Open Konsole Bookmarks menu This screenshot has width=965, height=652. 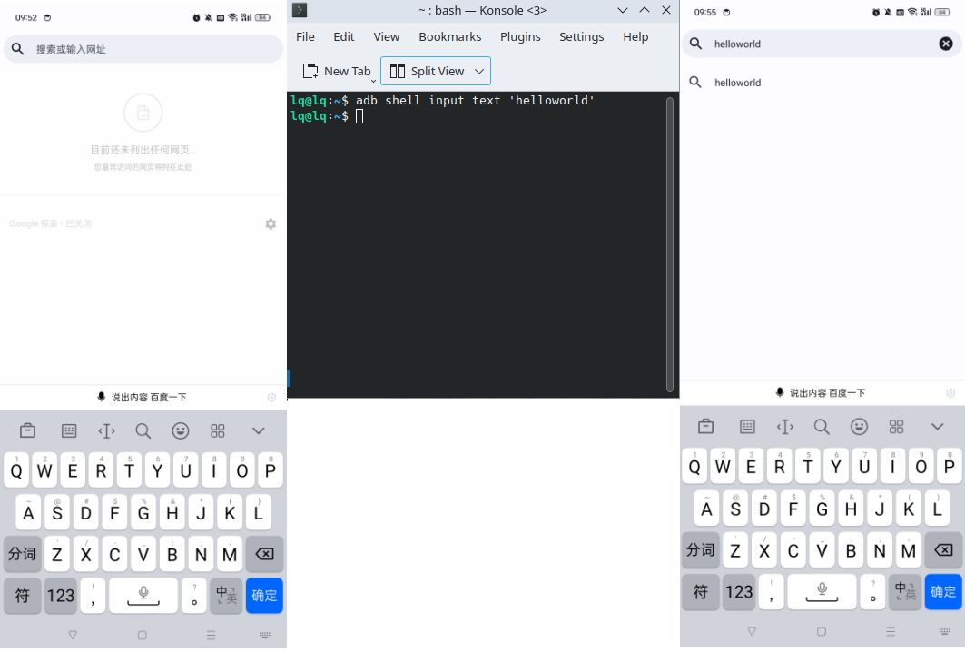[x=450, y=37]
